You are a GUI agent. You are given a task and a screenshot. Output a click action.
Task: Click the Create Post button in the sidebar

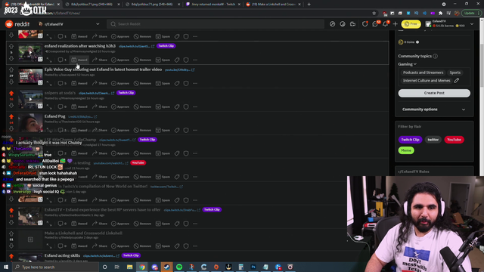pyautogui.click(x=434, y=93)
